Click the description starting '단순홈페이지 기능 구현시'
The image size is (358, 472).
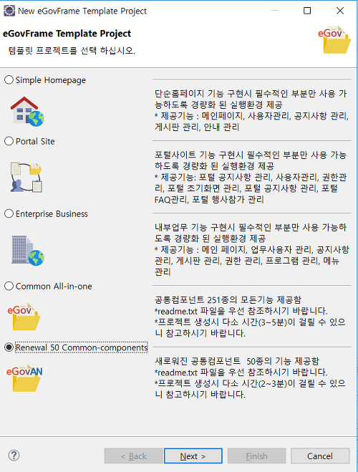(251, 110)
